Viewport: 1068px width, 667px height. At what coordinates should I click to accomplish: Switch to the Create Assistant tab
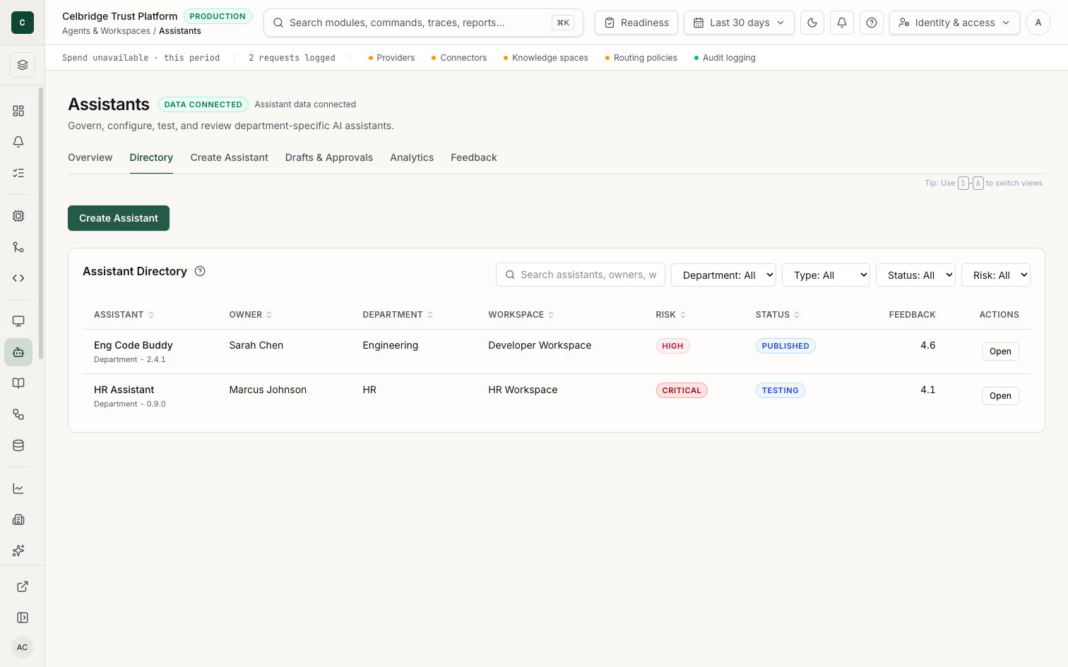(230, 157)
